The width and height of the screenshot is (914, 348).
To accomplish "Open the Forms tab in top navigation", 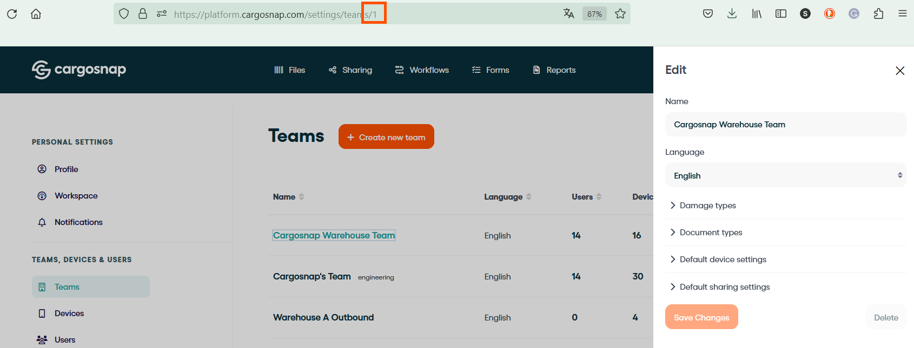I will click(x=491, y=70).
